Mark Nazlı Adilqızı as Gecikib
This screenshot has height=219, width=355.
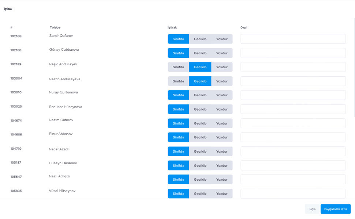[x=200, y=180]
